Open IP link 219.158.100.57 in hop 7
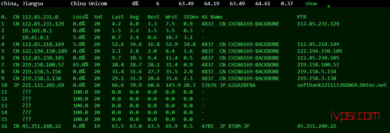This screenshot has height=133, width=390. click(43, 65)
